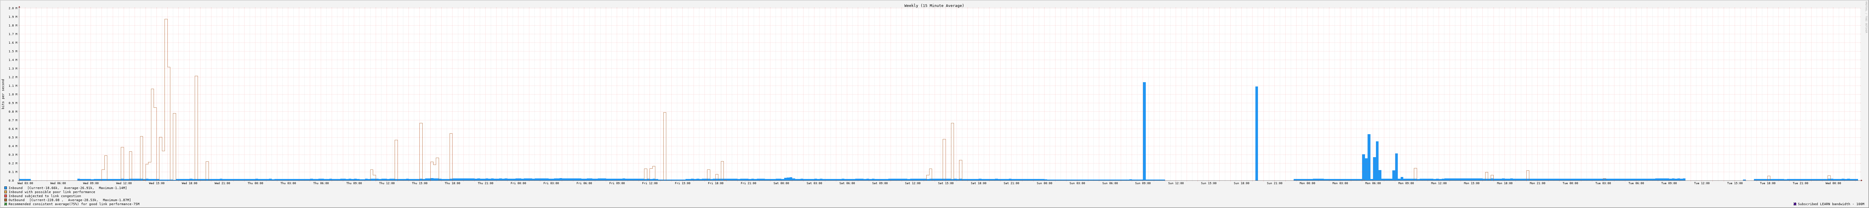1869x208 pixels.
Task: Click the Tue 18:00 time axis label
Action: tap(1767, 183)
